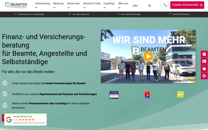Click the 'gut beraten' badge

pyautogui.click(x=180, y=95)
